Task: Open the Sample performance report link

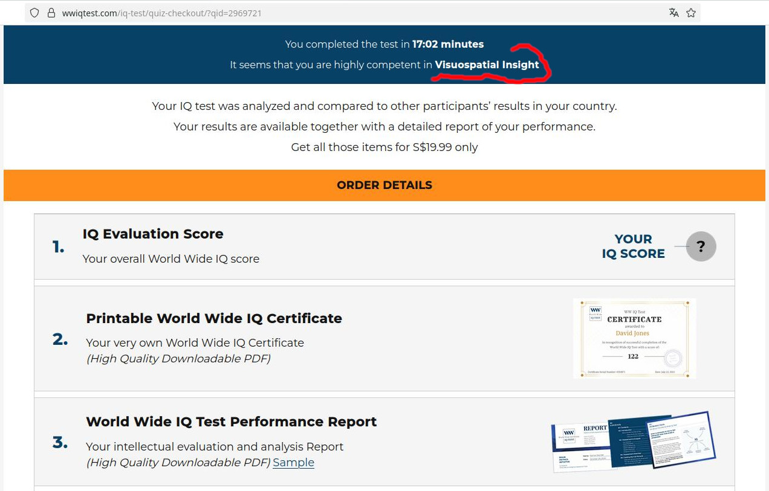Action: pos(293,463)
